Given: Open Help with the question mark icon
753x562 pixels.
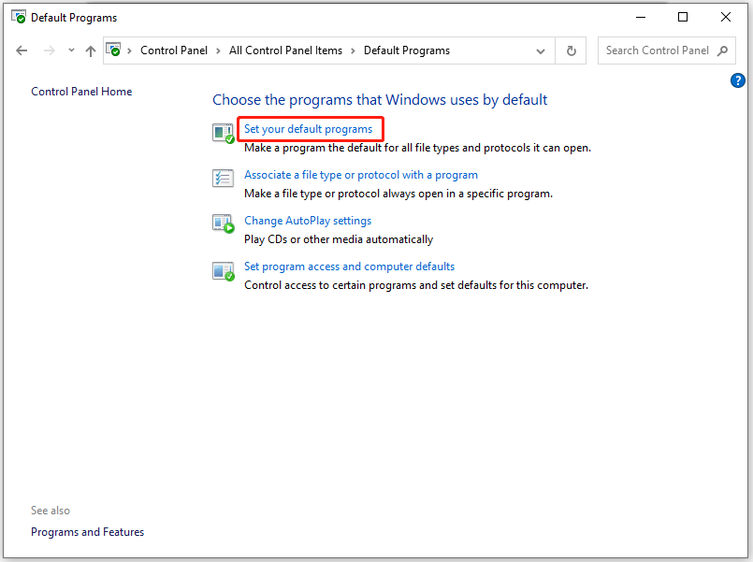Looking at the screenshot, I should click(738, 80).
